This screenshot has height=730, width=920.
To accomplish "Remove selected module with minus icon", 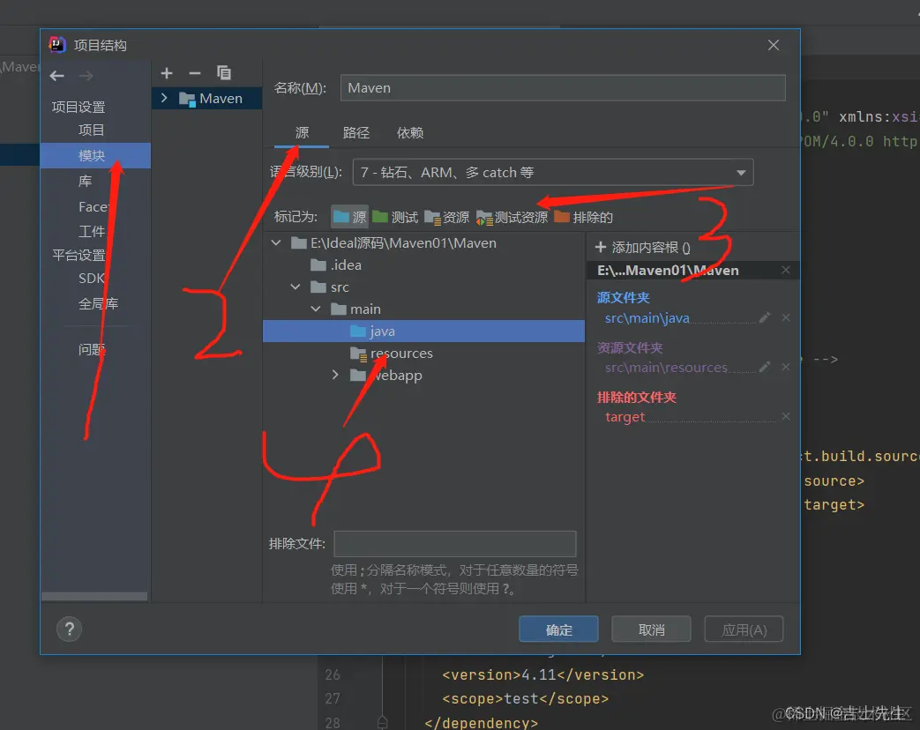I will (195, 73).
